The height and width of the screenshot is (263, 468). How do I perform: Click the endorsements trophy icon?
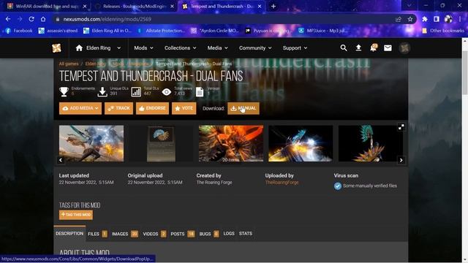tap(64, 91)
